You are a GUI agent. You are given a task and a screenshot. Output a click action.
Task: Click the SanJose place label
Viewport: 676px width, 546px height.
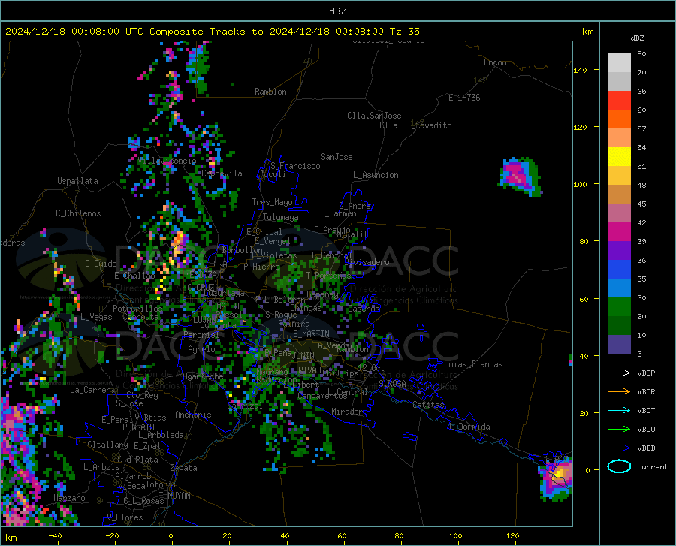(x=336, y=157)
